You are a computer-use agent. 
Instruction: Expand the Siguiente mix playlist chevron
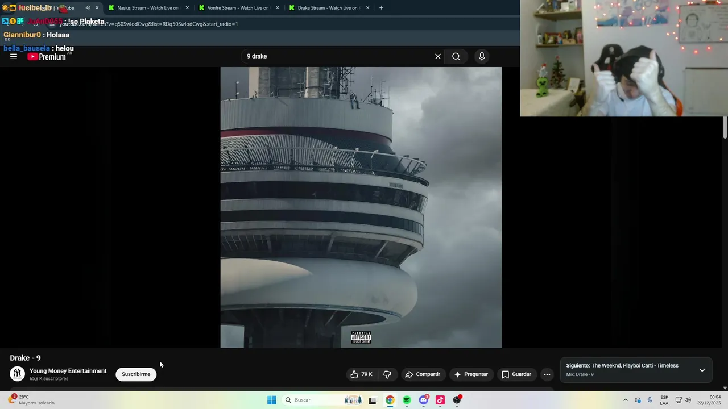click(x=702, y=370)
